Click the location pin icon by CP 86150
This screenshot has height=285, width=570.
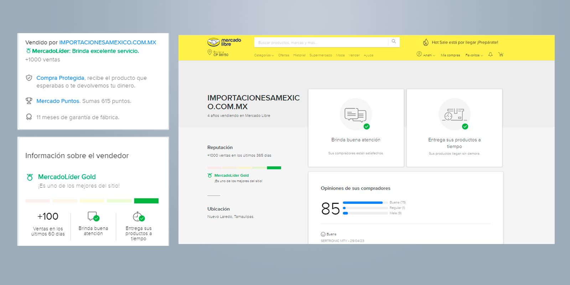(209, 52)
